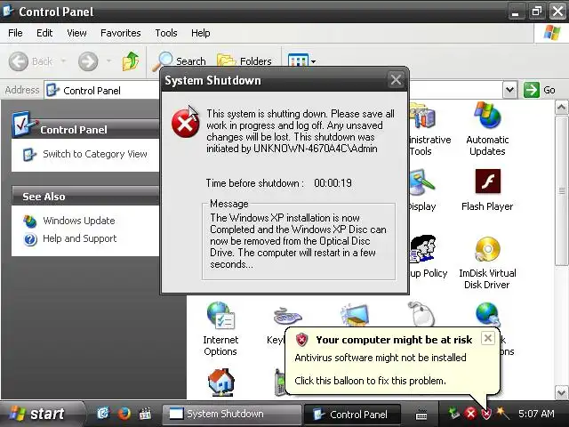Click the shutdown countdown 00:00:19
569x427 pixels.
(333, 183)
